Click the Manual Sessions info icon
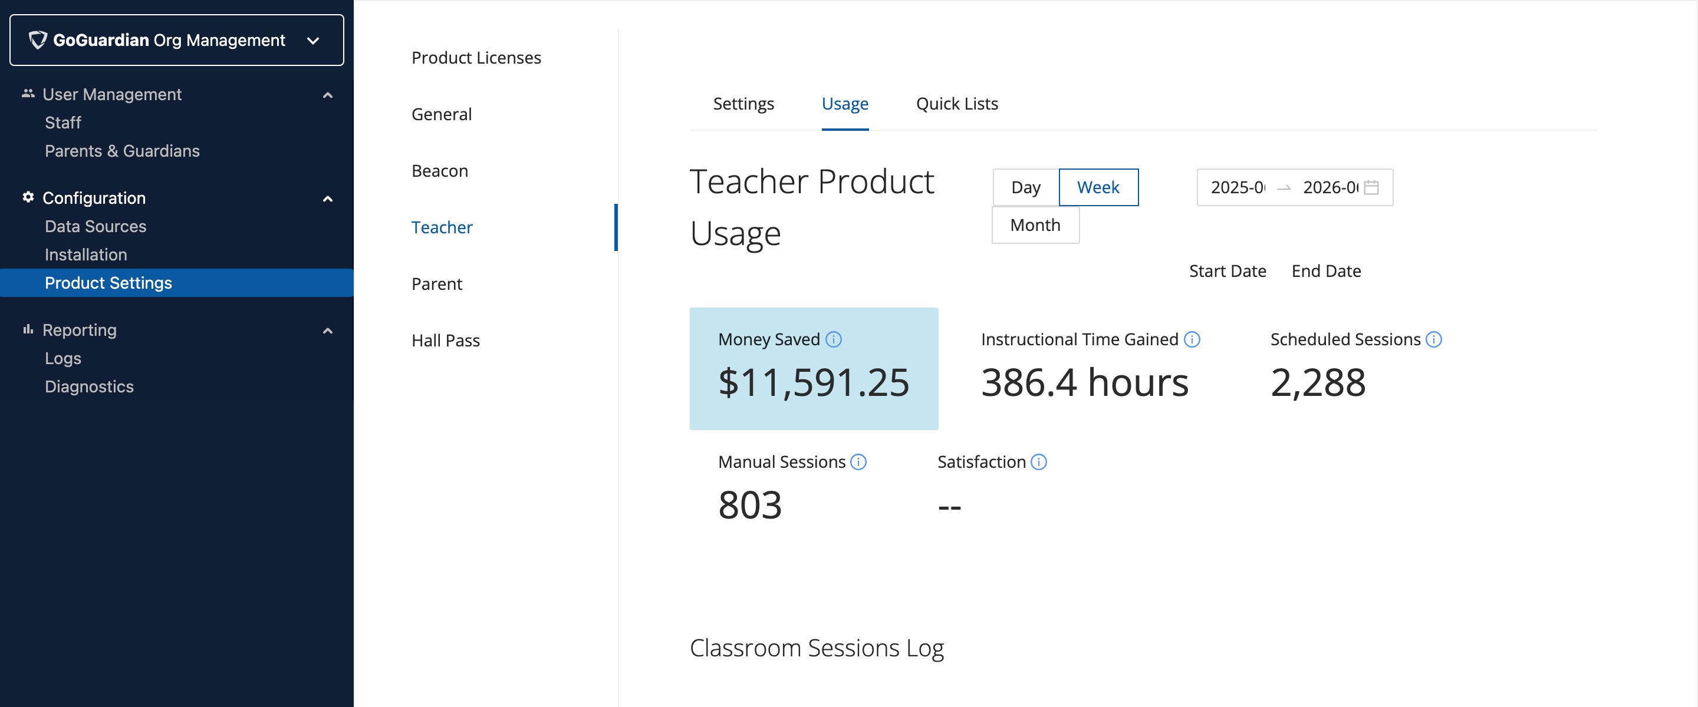Image resolution: width=1698 pixels, height=707 pixels. pos(858,462)
